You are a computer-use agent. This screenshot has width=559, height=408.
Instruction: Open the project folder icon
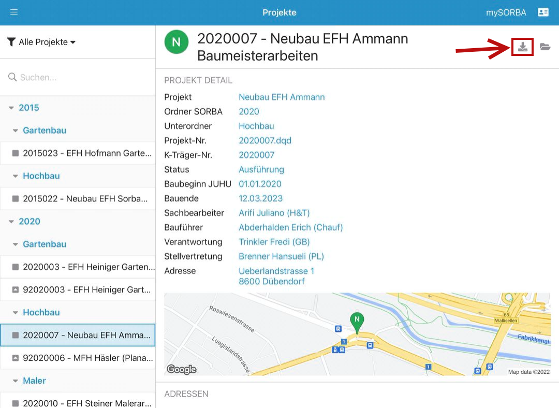click(x=545, y=47)
